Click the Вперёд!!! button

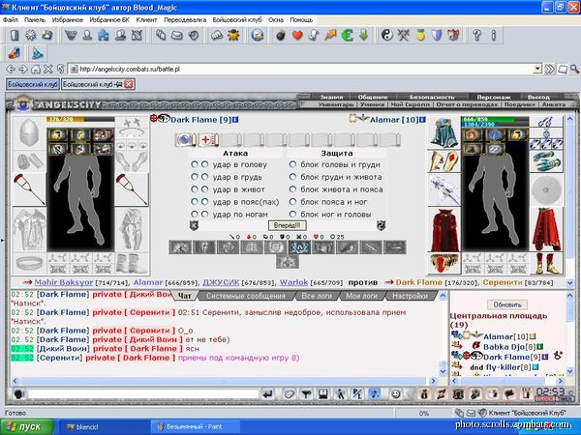click(288, 225)
